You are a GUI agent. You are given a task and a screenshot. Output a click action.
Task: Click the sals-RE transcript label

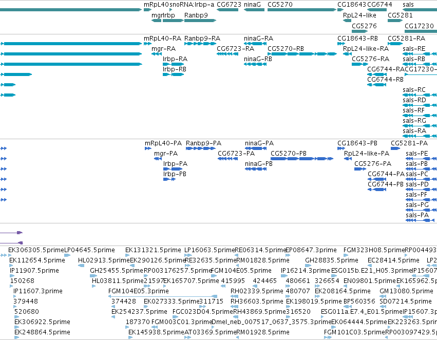coord(414,48)
